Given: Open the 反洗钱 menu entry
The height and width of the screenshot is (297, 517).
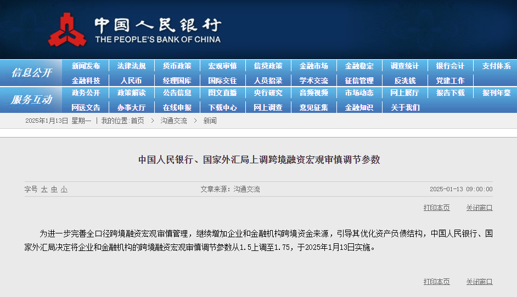Looking at the screenshot, I should [404, 80].
